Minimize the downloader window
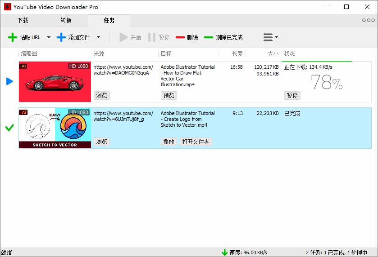Screen dimensions: 378x257 click(326, 7)
